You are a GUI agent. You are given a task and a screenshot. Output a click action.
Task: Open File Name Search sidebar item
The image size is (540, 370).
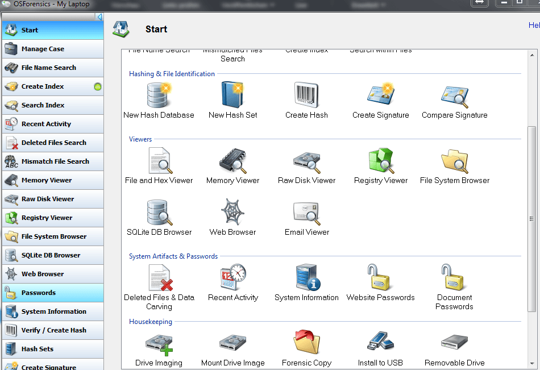click(53, 68)
